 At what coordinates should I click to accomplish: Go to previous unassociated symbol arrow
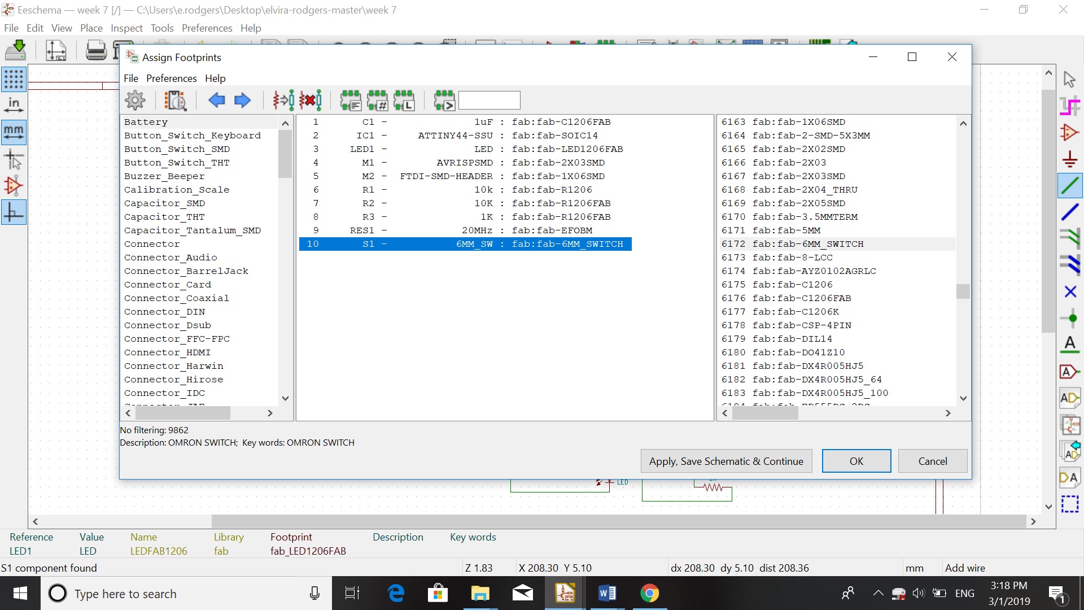[216, 101]
